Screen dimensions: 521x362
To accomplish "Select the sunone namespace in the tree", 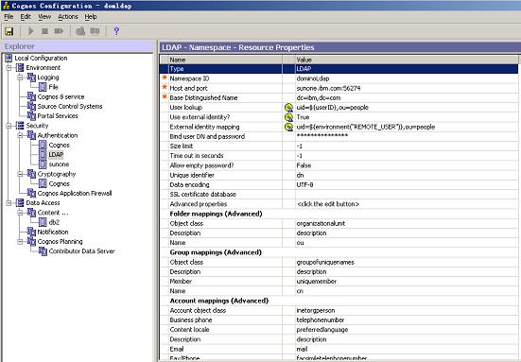I will click(x=59, y=164).
